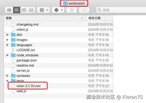This screenshot has width=146, height=103.
Task: Select the images folder icon
Action: pyautogui.click(x=13, y=40)
